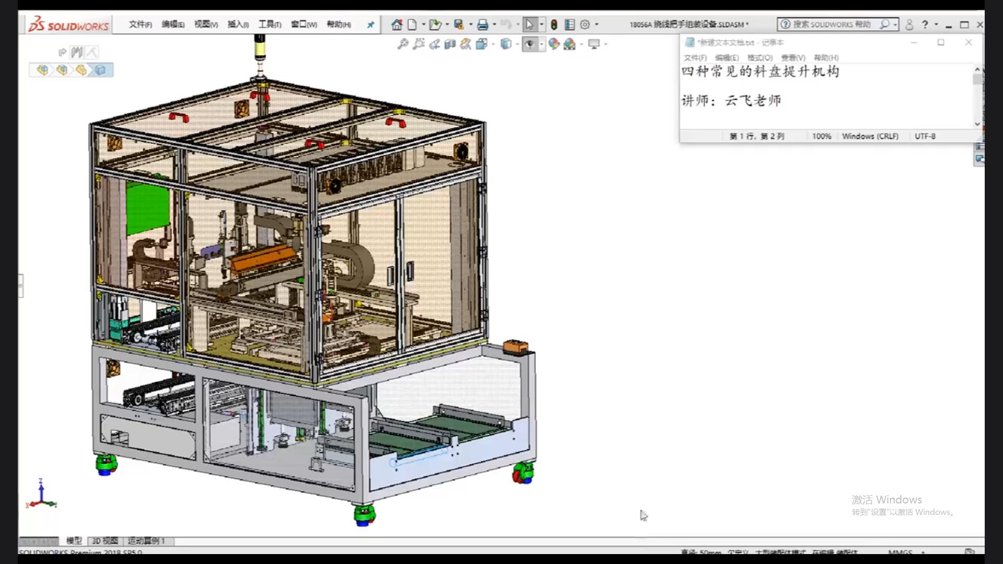Switch to the 模型 tab
Viewport: 1003px width, 564px height.
(74, 540)
